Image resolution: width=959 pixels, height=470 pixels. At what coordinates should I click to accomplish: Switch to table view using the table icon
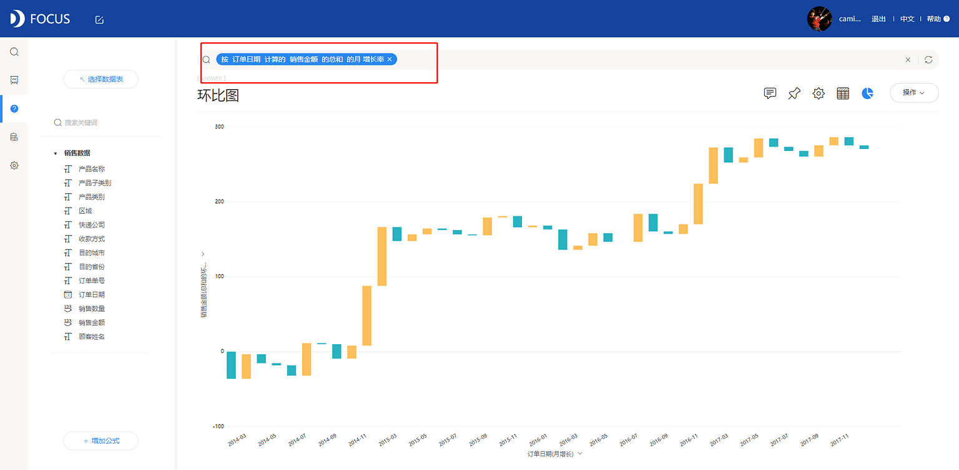coord(842,93)
